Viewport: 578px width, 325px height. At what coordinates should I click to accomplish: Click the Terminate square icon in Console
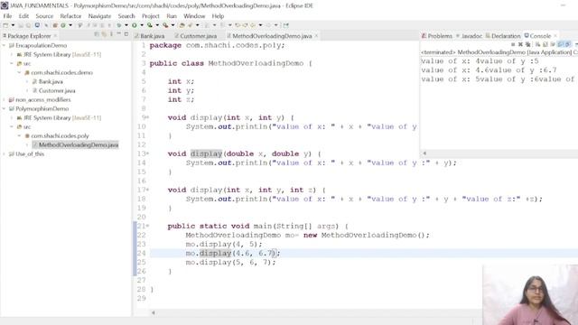pyautogui.click(x=514, y=44)
